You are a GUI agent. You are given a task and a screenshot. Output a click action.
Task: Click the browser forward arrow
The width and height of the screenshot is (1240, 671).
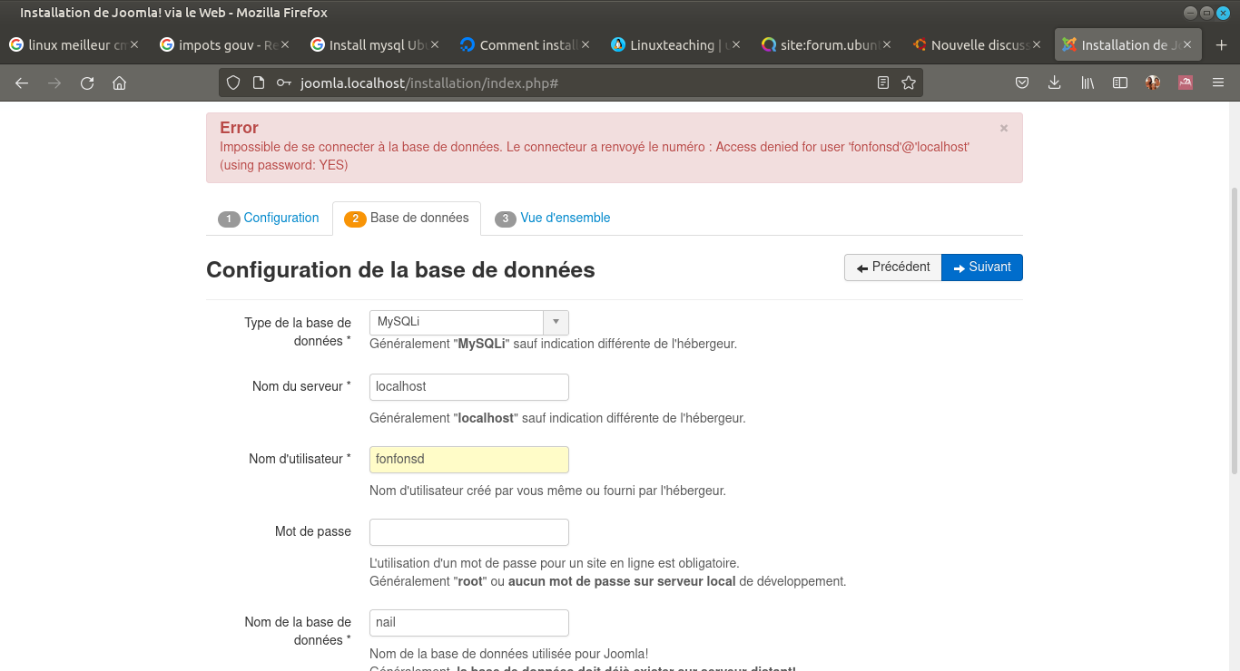pos(54,83)
